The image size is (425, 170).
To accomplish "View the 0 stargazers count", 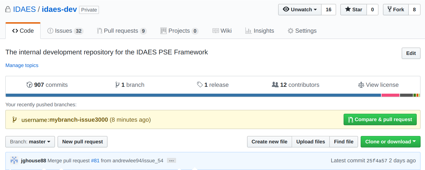I will coord(372,10).
